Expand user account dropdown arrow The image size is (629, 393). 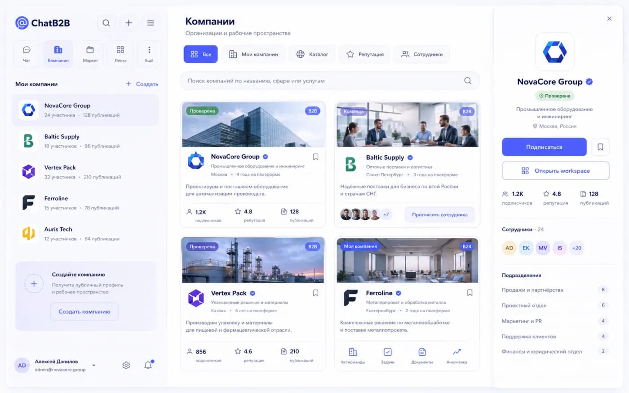point(94,365)
